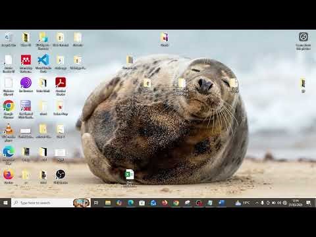Open the Recycle Bin desktop icon

[x=9, y=39]
